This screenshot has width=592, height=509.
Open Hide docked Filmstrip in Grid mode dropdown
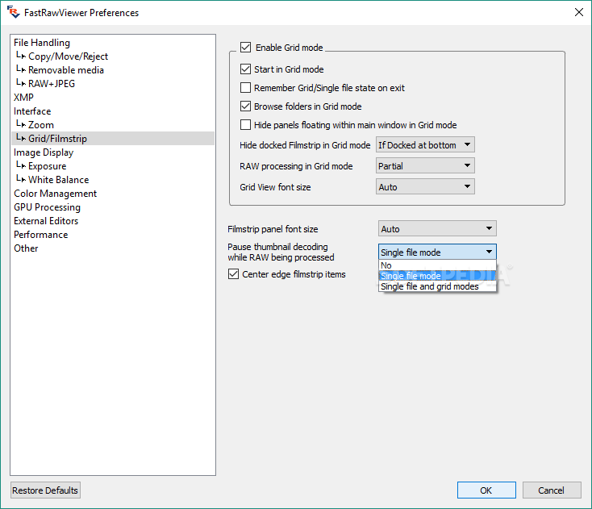425,145
